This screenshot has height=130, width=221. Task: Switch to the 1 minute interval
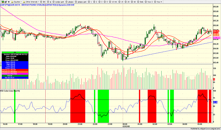click(x=90, y=2)
